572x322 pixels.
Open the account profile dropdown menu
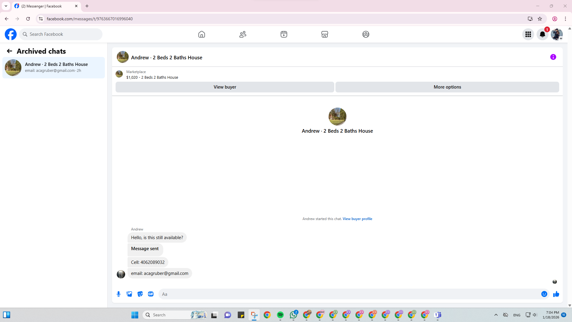(x=557, y=34)
